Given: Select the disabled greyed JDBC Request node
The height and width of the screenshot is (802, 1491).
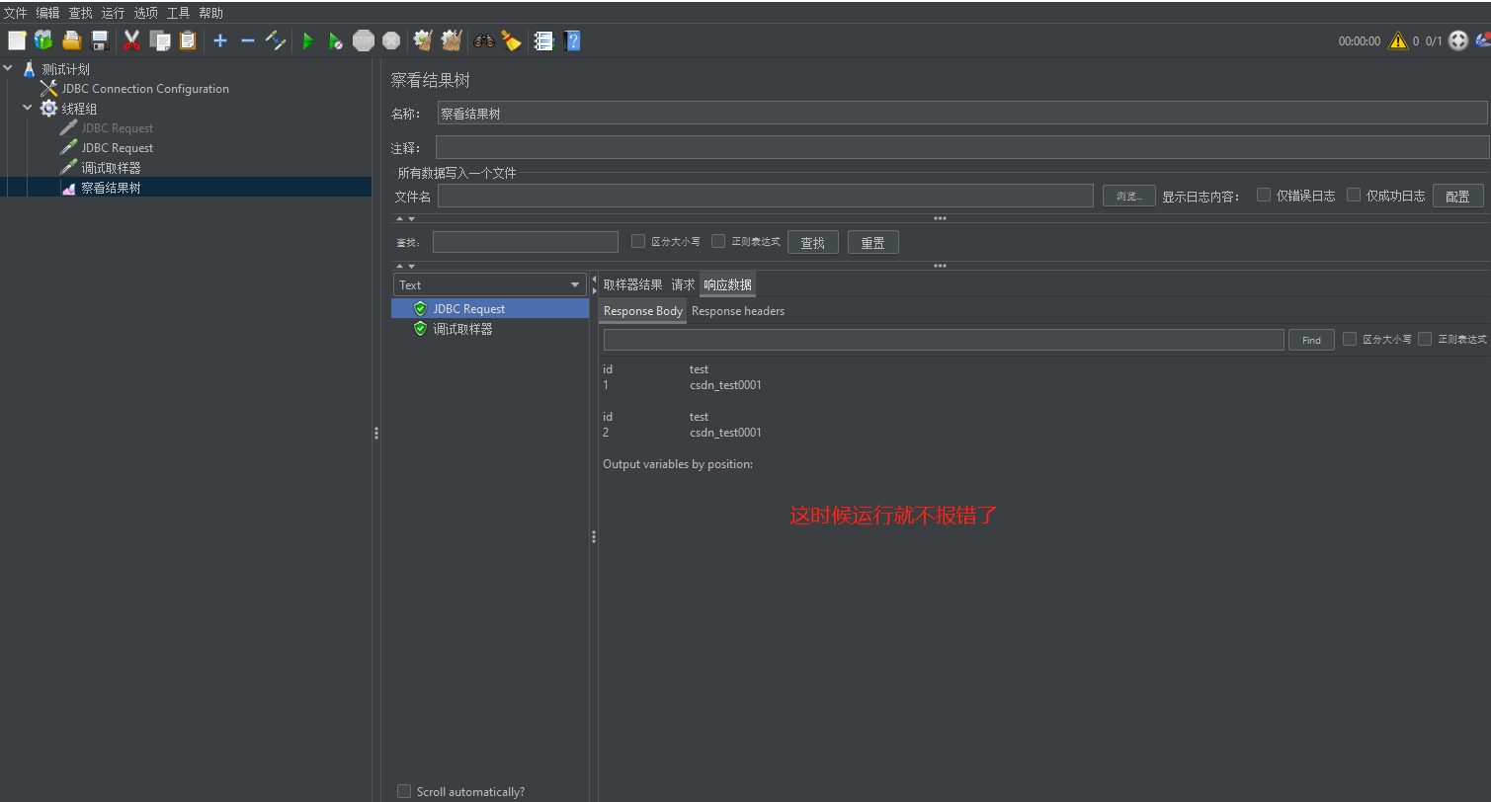Looking at the screenshot, I should (x=117, y=128).
